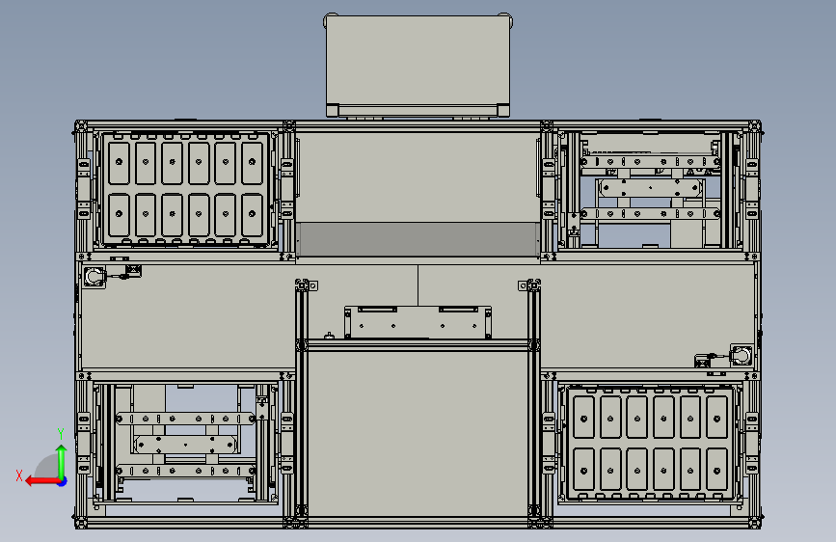This screenshot has width=836, height=542.
Task: Select the rounded slotted plate in the lower-left mechanism
Action: 185,444
